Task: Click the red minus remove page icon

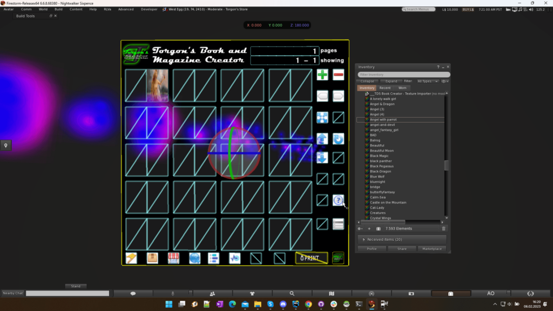Action: click(338, 75)
